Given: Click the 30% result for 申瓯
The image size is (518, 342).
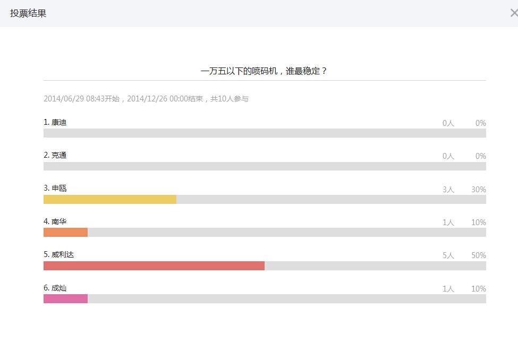Looking at the screenshot, I should (479, 190).
